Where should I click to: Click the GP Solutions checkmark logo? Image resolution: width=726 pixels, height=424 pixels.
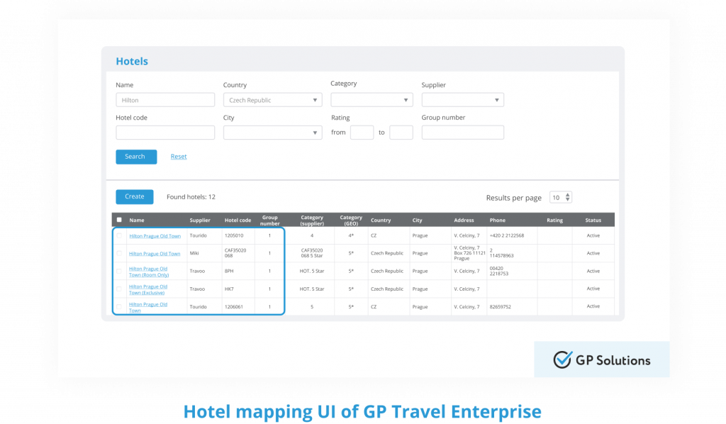click(x=562, y=359)
